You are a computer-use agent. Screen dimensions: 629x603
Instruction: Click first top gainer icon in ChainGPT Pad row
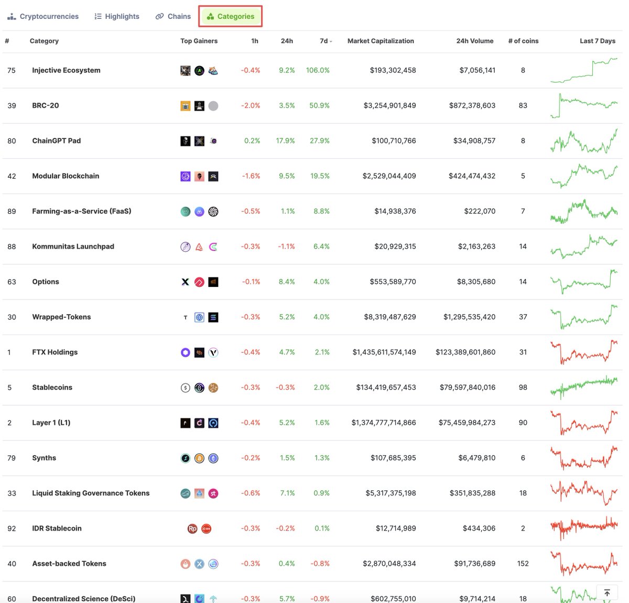(186, 141)
